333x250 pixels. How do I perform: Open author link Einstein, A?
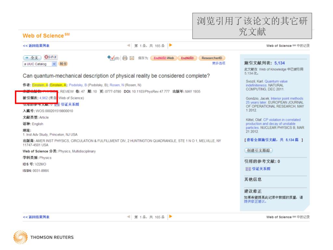coord(40,85)
